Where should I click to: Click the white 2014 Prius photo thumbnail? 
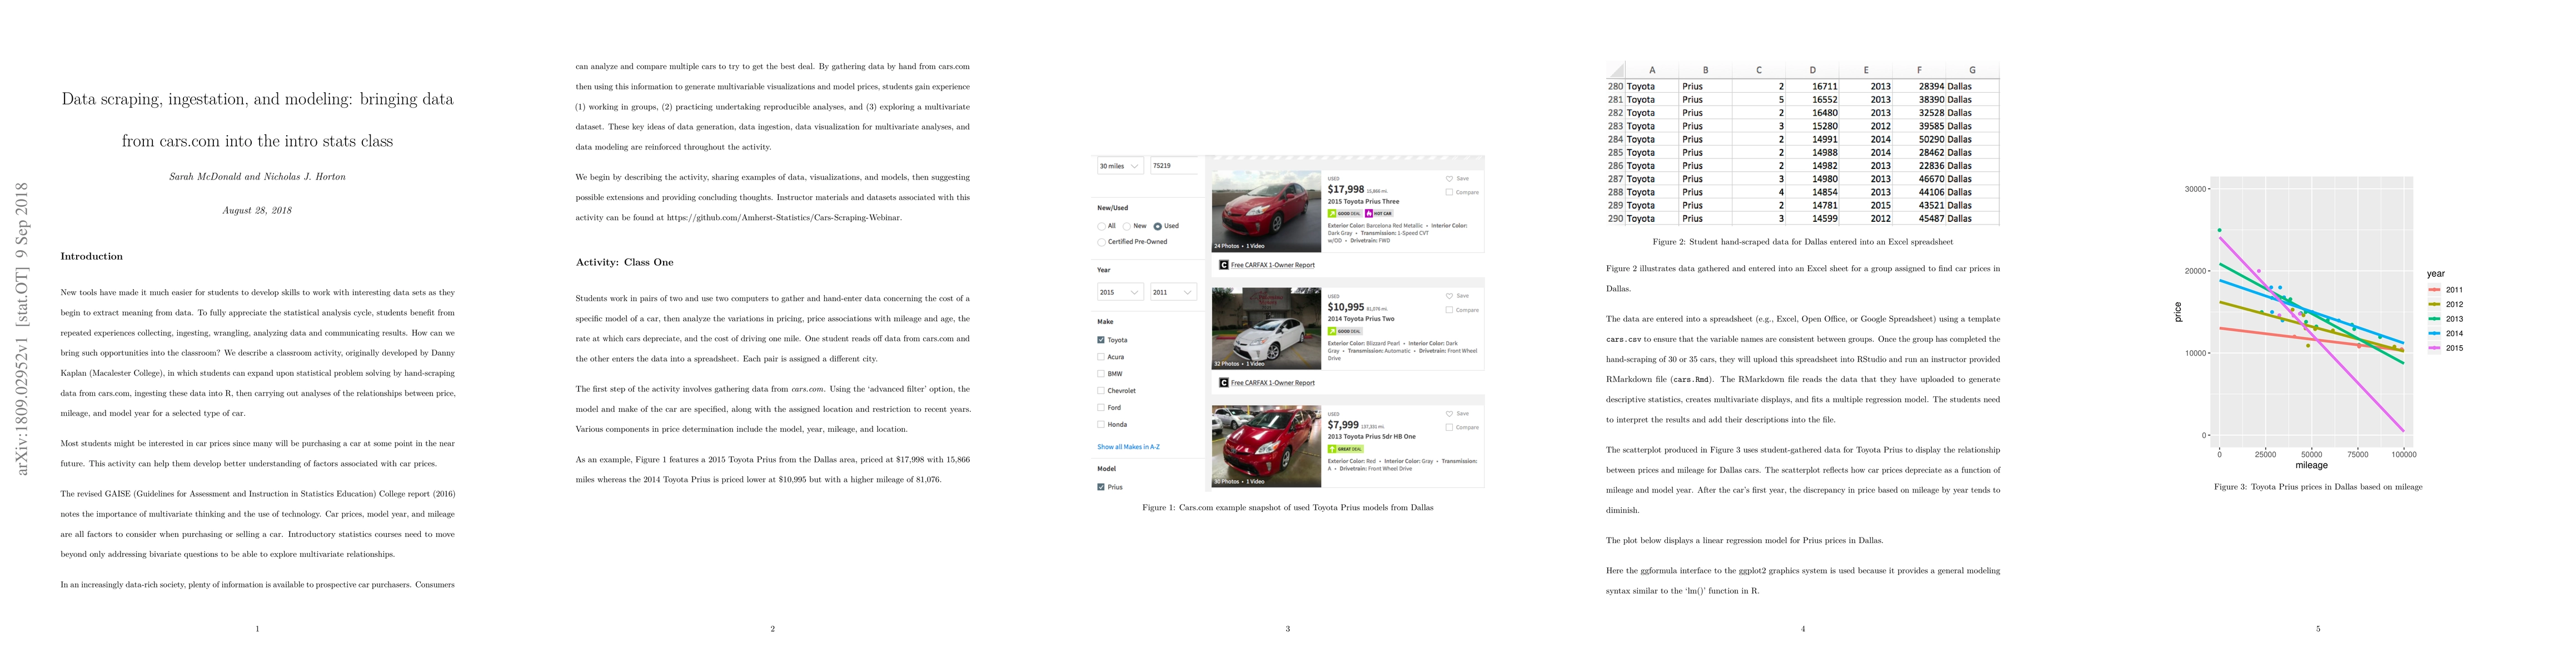(1267, 328)
